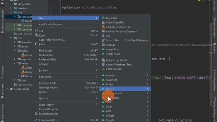Screen dimensions: 217x122
Task: Click the Compare With icon
Action: tap(36, 120)
